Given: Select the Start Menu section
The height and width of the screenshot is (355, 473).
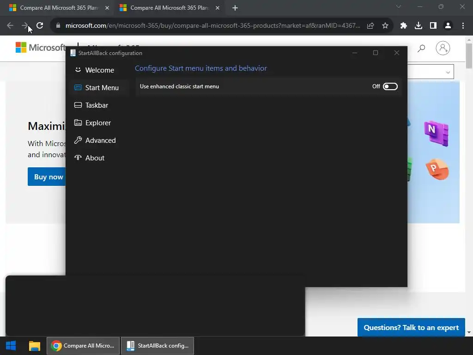Looking at the screenshot, I should pyautogui.click(x=99, y=87).
